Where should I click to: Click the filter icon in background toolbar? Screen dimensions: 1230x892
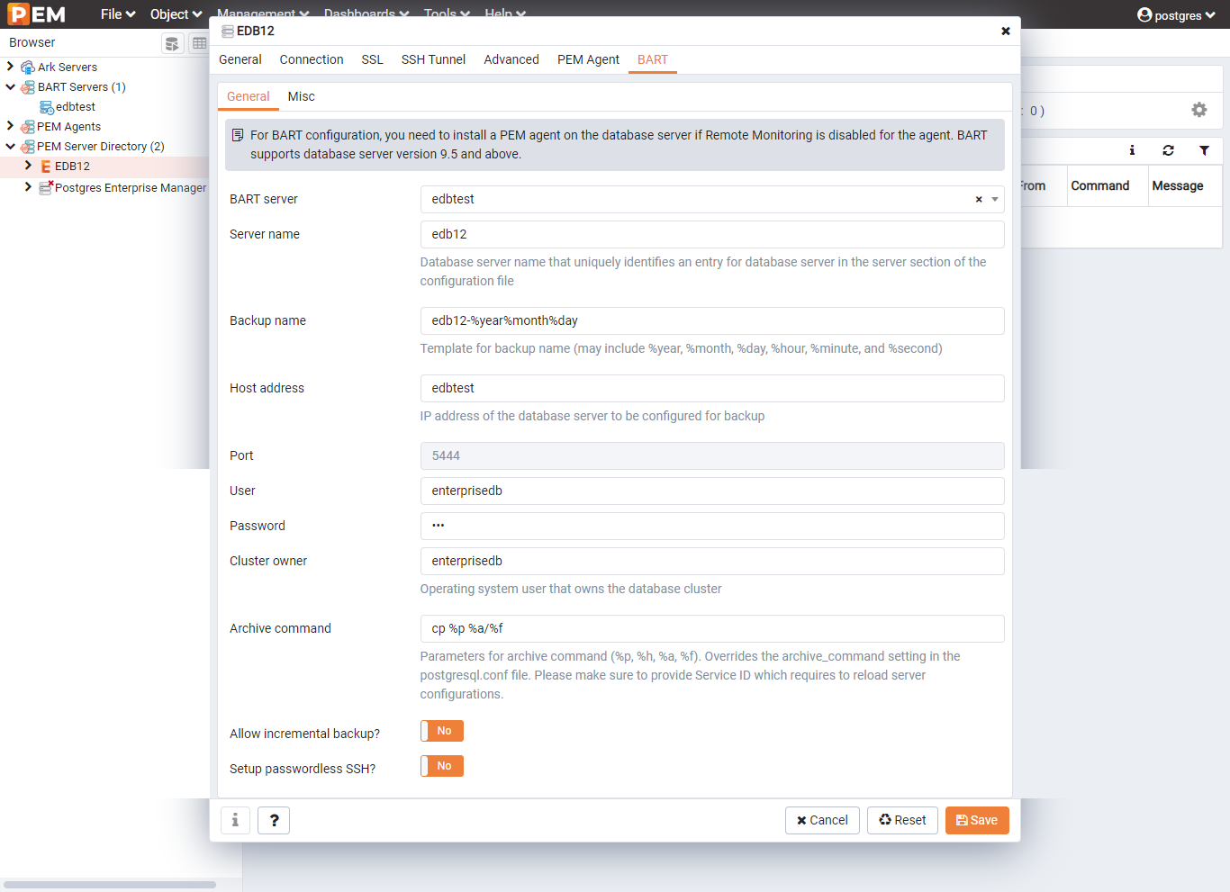coord(1204,150)
